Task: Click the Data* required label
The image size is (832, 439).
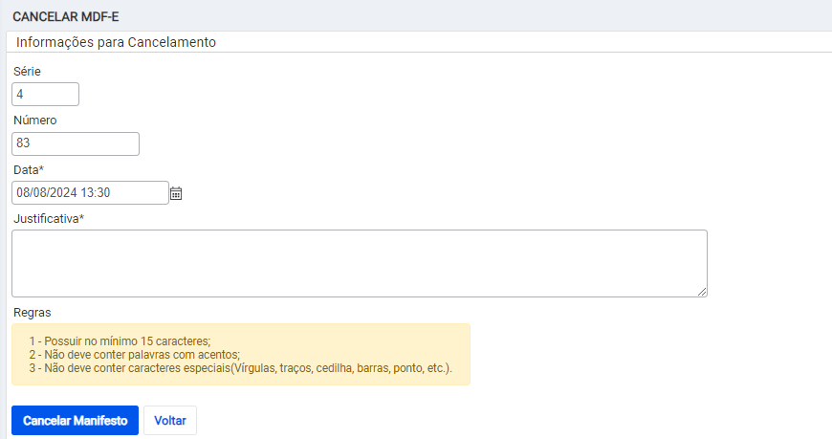Action: point(29,170)
